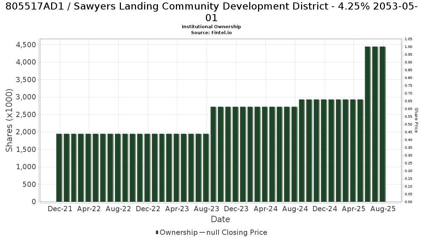Click the last tallest bar near Aug-25
The width and height of the screenshot is (423, 238).
(382, 124)
